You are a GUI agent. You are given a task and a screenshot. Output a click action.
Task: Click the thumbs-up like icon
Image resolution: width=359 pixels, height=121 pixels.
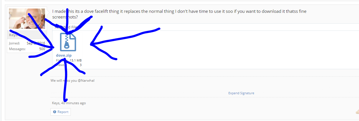click(357, 112)
